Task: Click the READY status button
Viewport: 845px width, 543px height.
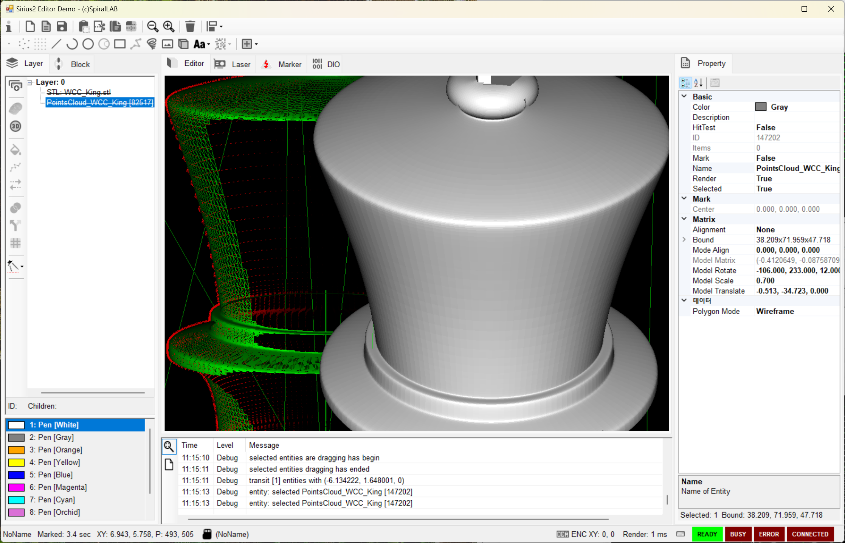Action: [707, 534]
